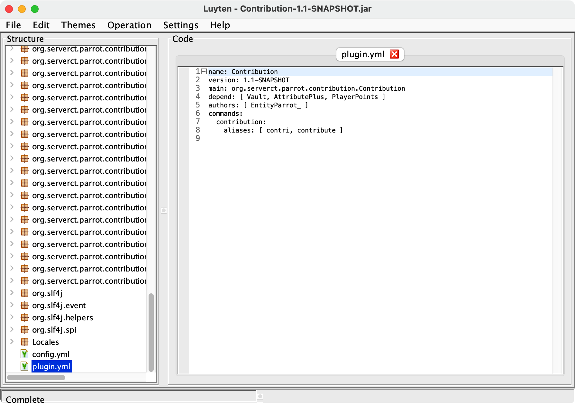Image resolution: width=575 pixels, height=404 pixels.
Task: Click the Structure panel horizontal scrollbar
Action: point(36,377)
